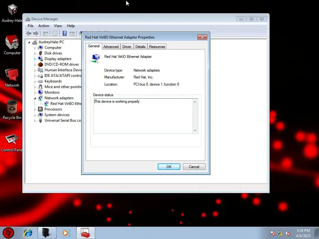Open Windows Media Player from the taskbar

click(x=65, y=233)
